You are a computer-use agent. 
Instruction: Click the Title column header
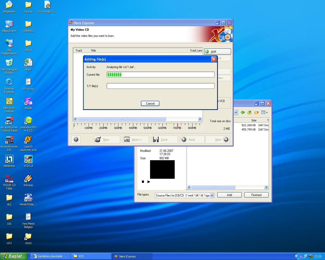[138, 51]
